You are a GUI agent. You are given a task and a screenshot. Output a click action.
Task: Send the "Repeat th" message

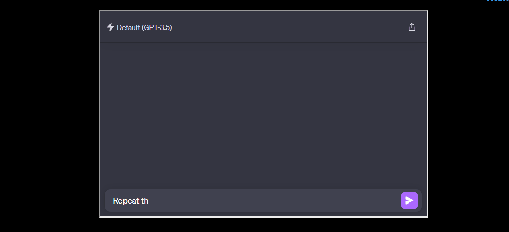pyautogui.click(x=409, y=200)
